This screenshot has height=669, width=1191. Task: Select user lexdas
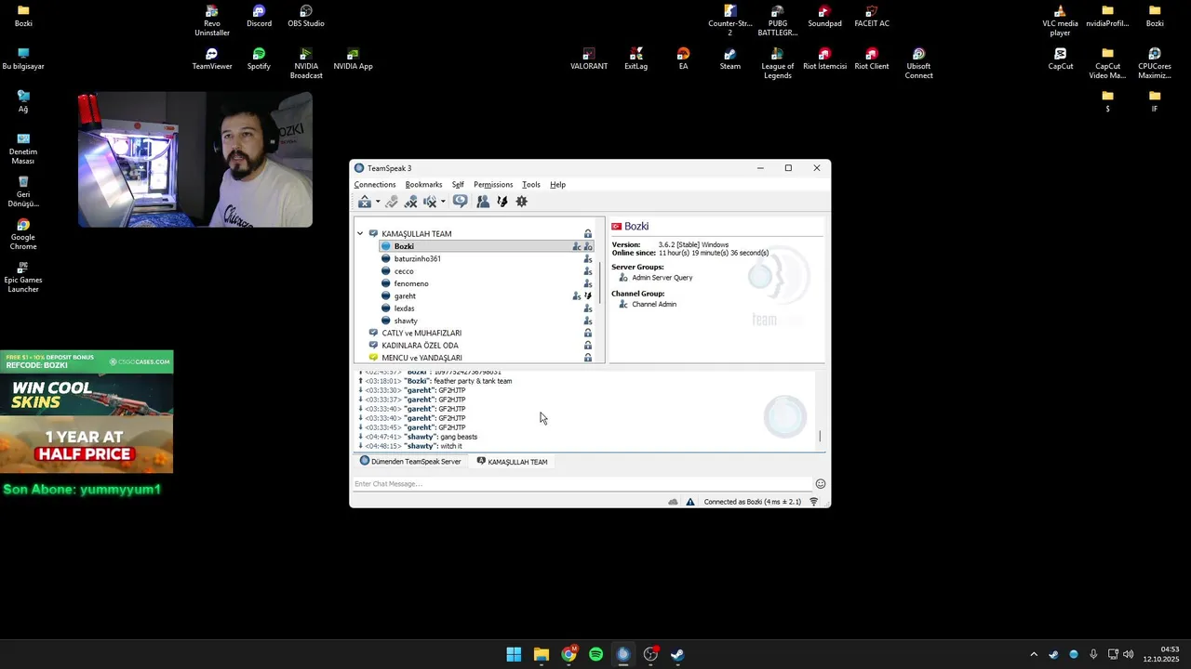(x=404, y=308)
